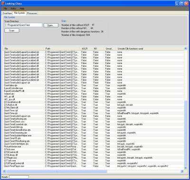Select the QuickTime.cpl row
The height and width of the screenshot is (180, 190).
(x=94, y=110)
